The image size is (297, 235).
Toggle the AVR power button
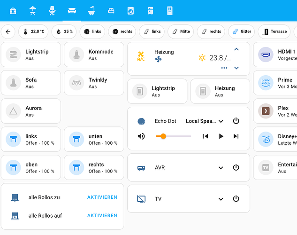click(x=236, y=168)
